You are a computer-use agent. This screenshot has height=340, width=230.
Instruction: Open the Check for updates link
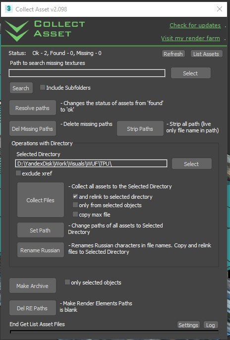(x=195, y=25)
